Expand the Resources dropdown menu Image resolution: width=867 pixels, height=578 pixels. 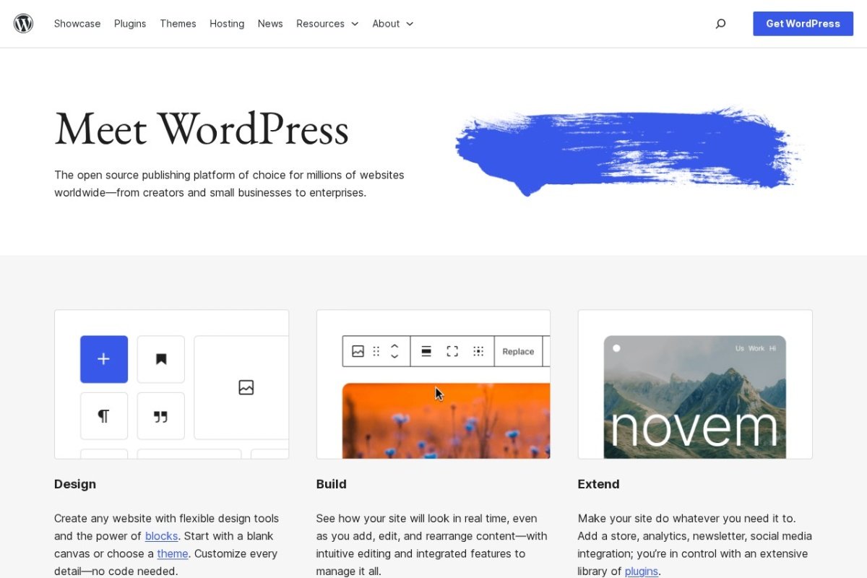coord(327,24)
